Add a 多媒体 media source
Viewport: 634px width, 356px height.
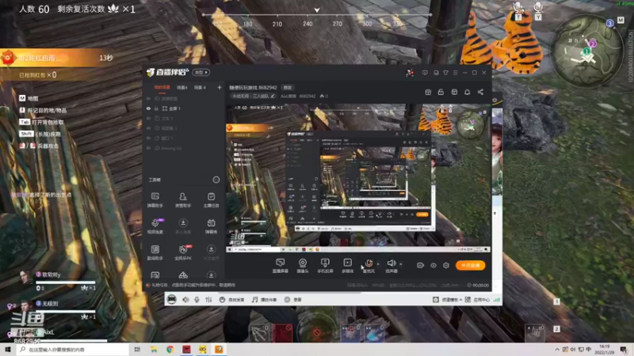347,266
